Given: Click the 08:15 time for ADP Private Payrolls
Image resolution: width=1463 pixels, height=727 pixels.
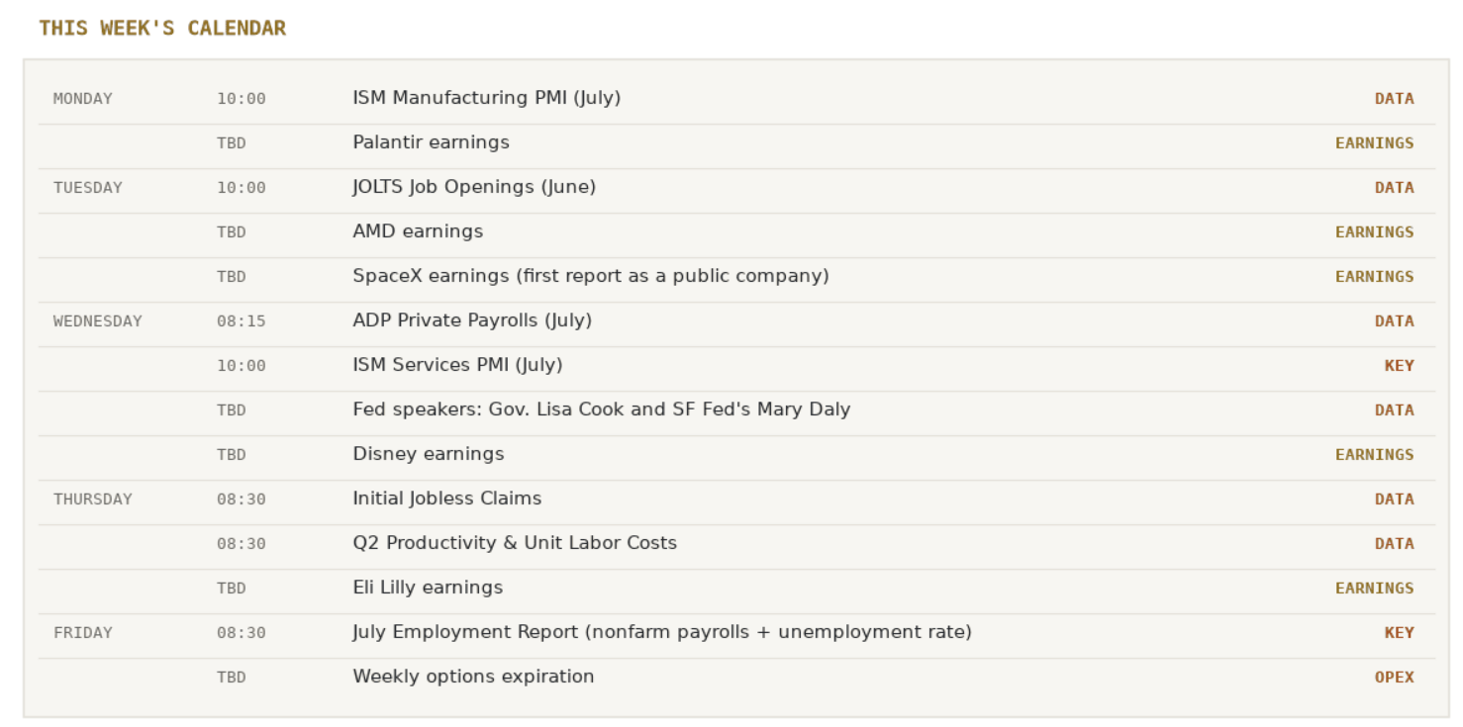Looking at the screenshot, I should (x=242, y=321).
